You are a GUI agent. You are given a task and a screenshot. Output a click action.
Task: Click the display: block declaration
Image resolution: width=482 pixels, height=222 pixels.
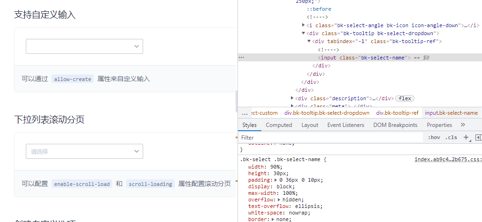tap(271, 186)
